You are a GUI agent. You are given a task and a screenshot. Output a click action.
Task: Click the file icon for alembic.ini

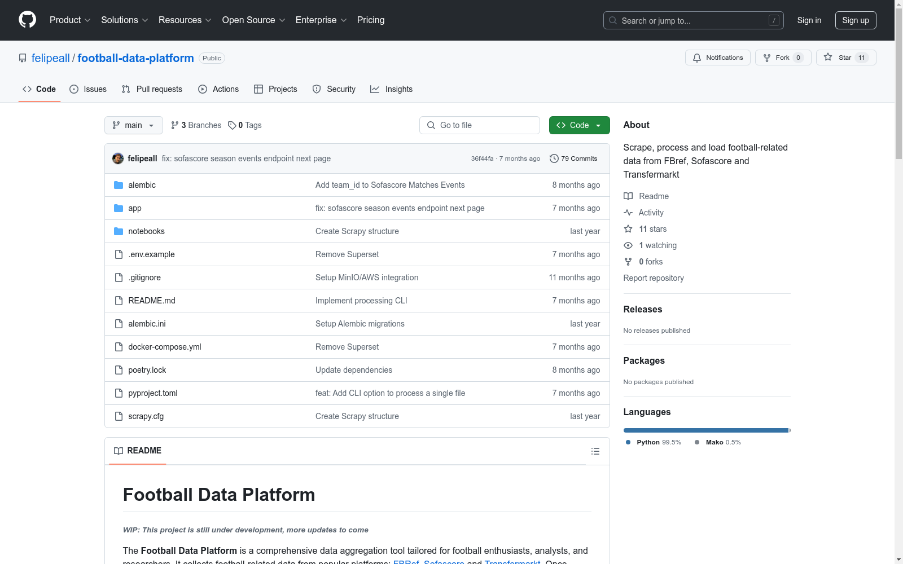(119, 324)
